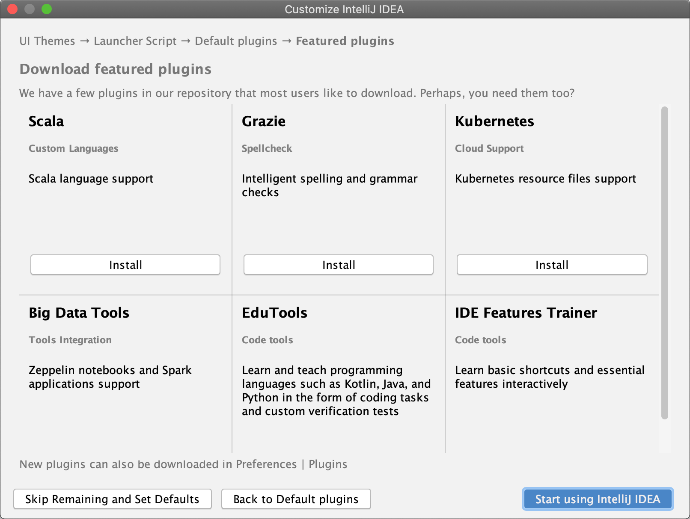Navigate to UI Themes breadcrumb step

click(47, 41)
